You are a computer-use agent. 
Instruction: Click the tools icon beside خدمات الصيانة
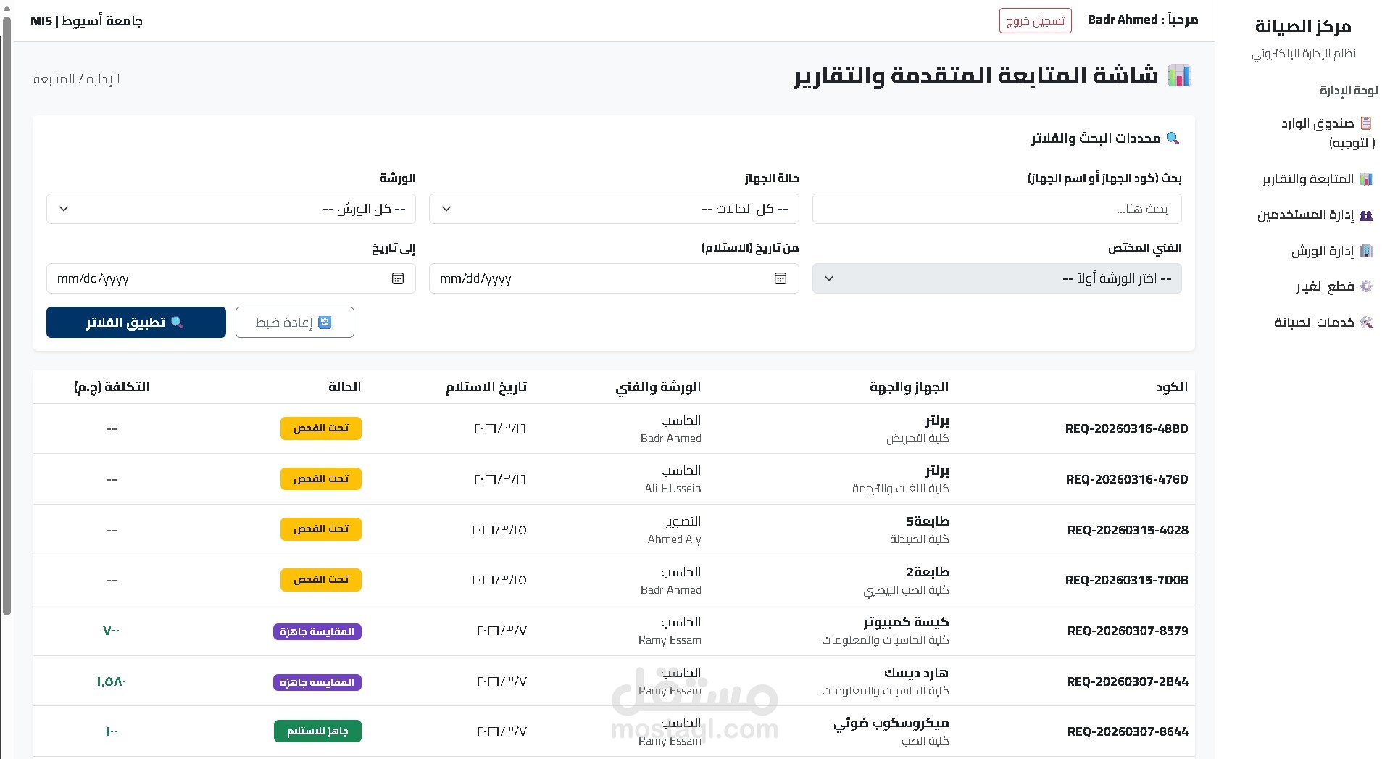[x=1366, y=323]
